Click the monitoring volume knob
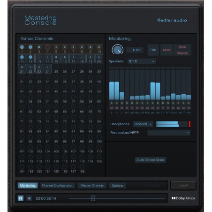This screenshot has width=212, height=212. [x=118, y=50]
